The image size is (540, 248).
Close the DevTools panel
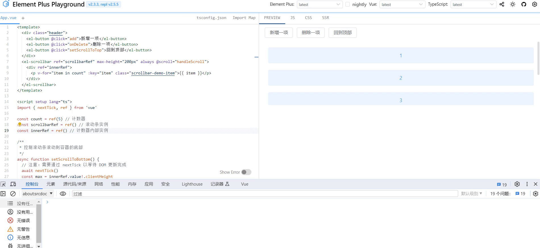coord(535,184)
